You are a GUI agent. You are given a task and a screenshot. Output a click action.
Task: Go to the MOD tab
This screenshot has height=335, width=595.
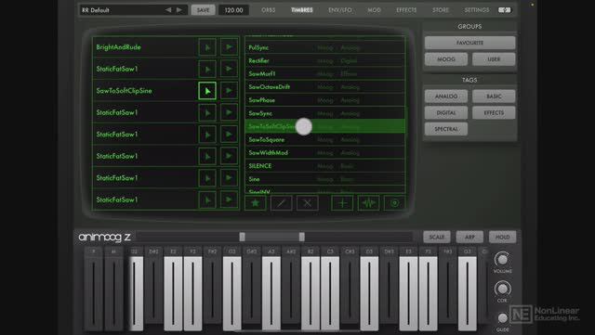point(374,10)
